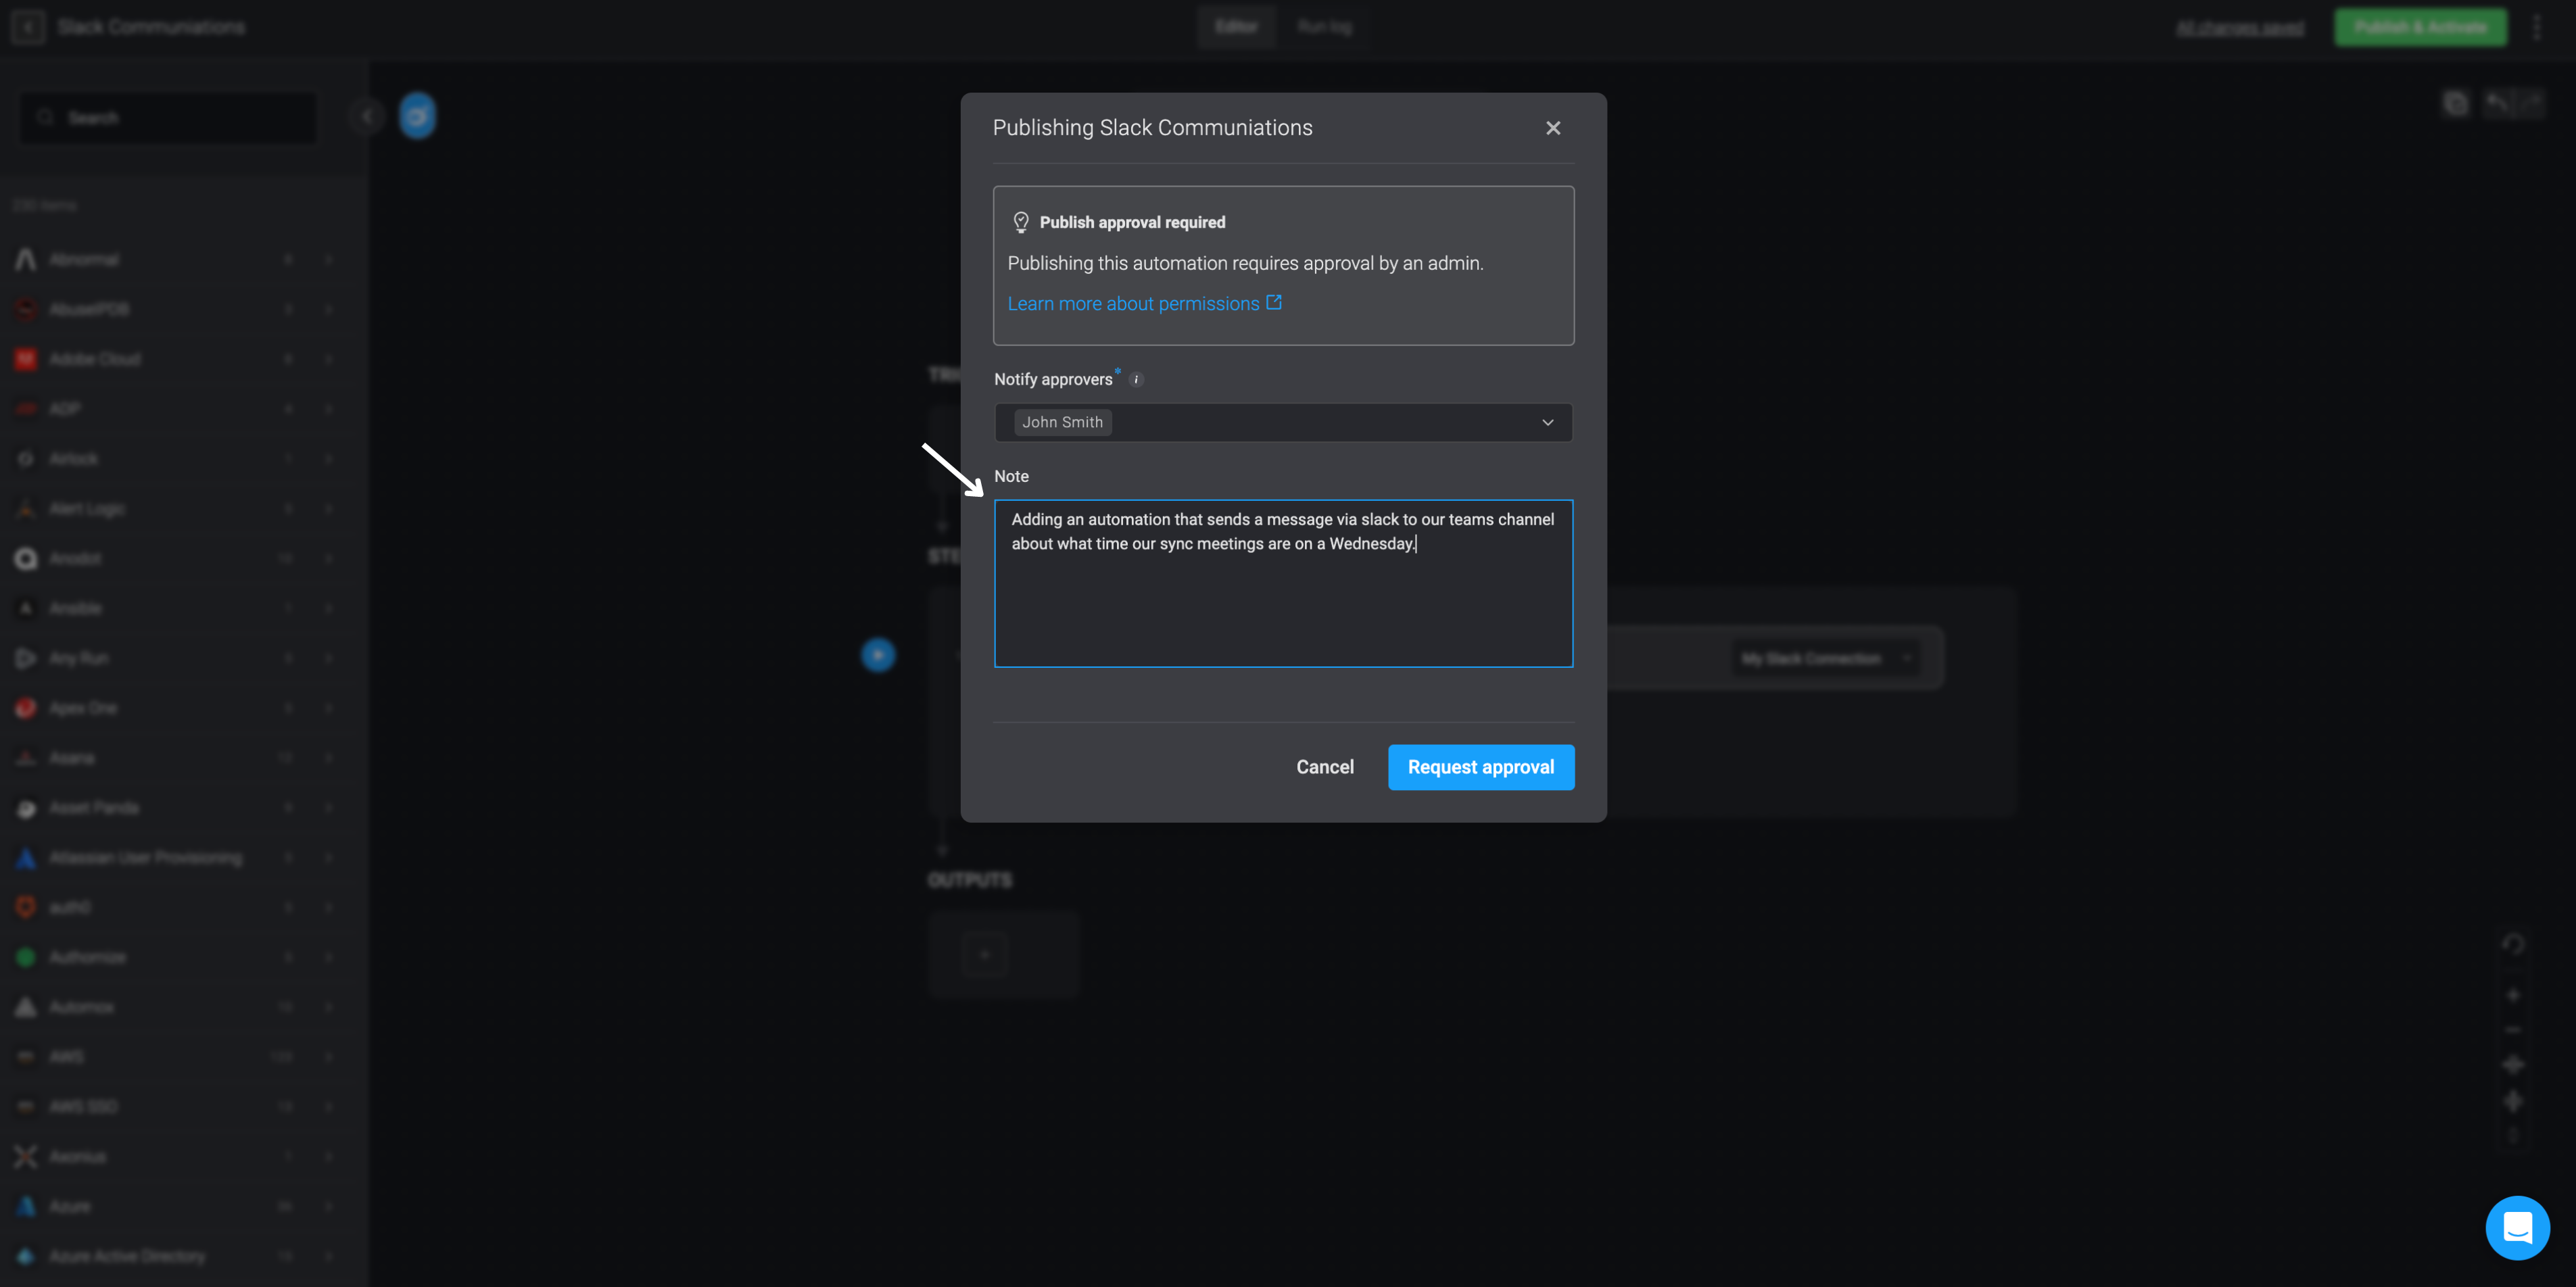Open the three-dot menu in top bar
2576x1287 pixels.
(x=2537, y=27)
